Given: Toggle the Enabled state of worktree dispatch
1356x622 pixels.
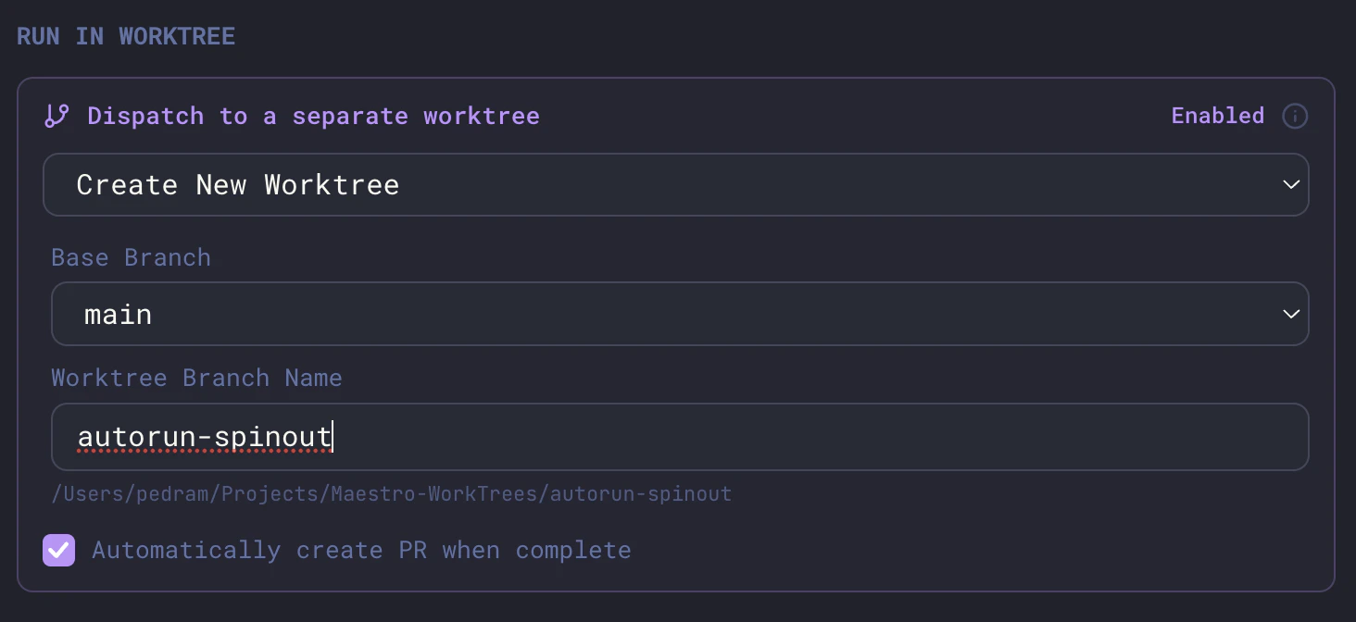Looking at the screenshot, I should click(1217, 116).
